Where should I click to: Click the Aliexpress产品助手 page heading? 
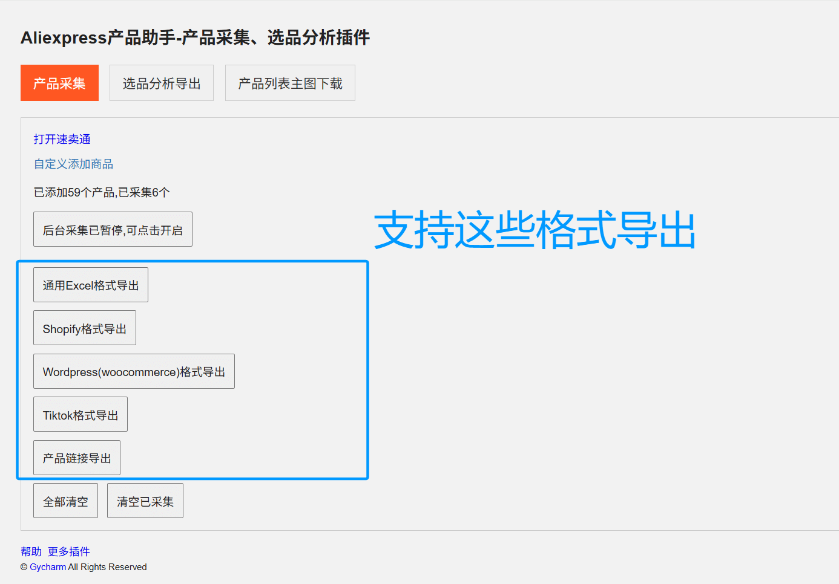[x=195, y=37]
